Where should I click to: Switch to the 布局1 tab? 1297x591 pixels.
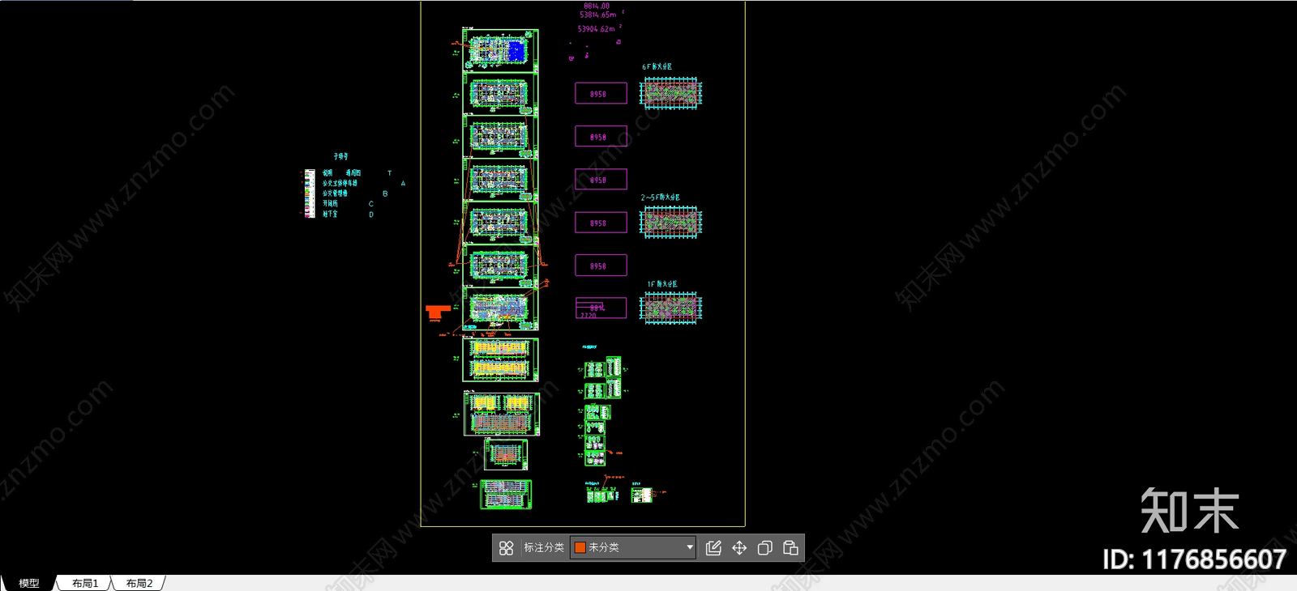point(85,583)
